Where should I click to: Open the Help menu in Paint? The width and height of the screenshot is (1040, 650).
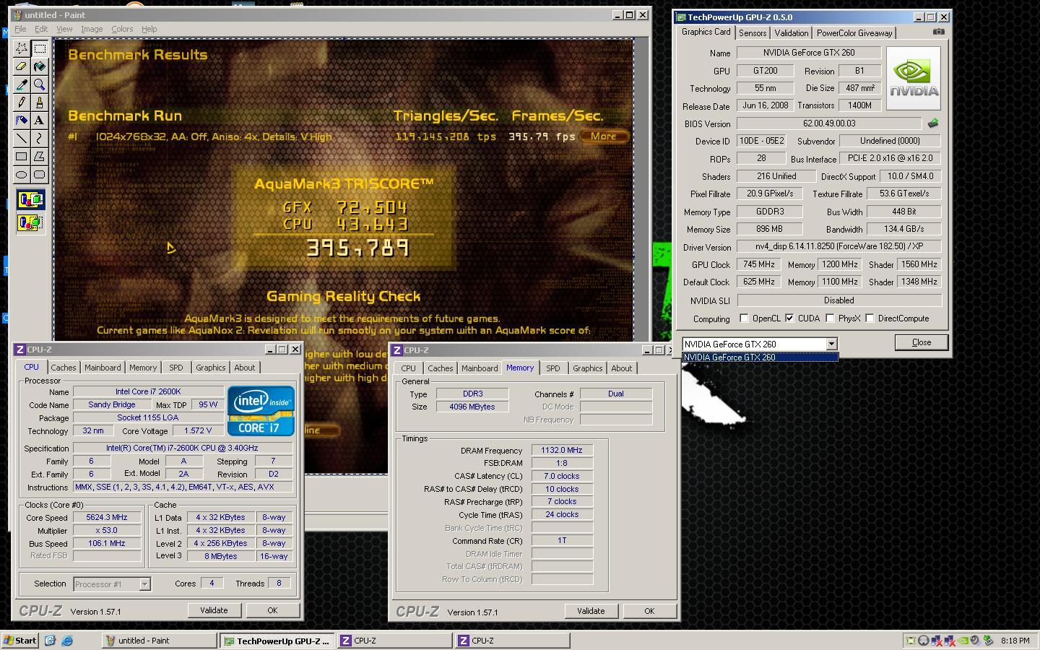149,29
